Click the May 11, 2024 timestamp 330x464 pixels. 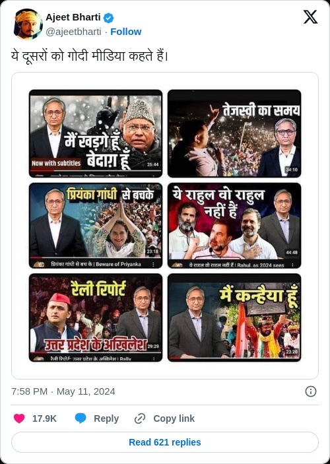point(86,391)
